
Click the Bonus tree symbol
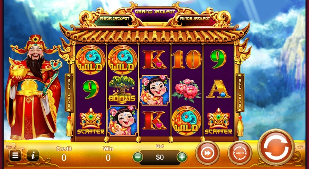click(x=122, y=89)
